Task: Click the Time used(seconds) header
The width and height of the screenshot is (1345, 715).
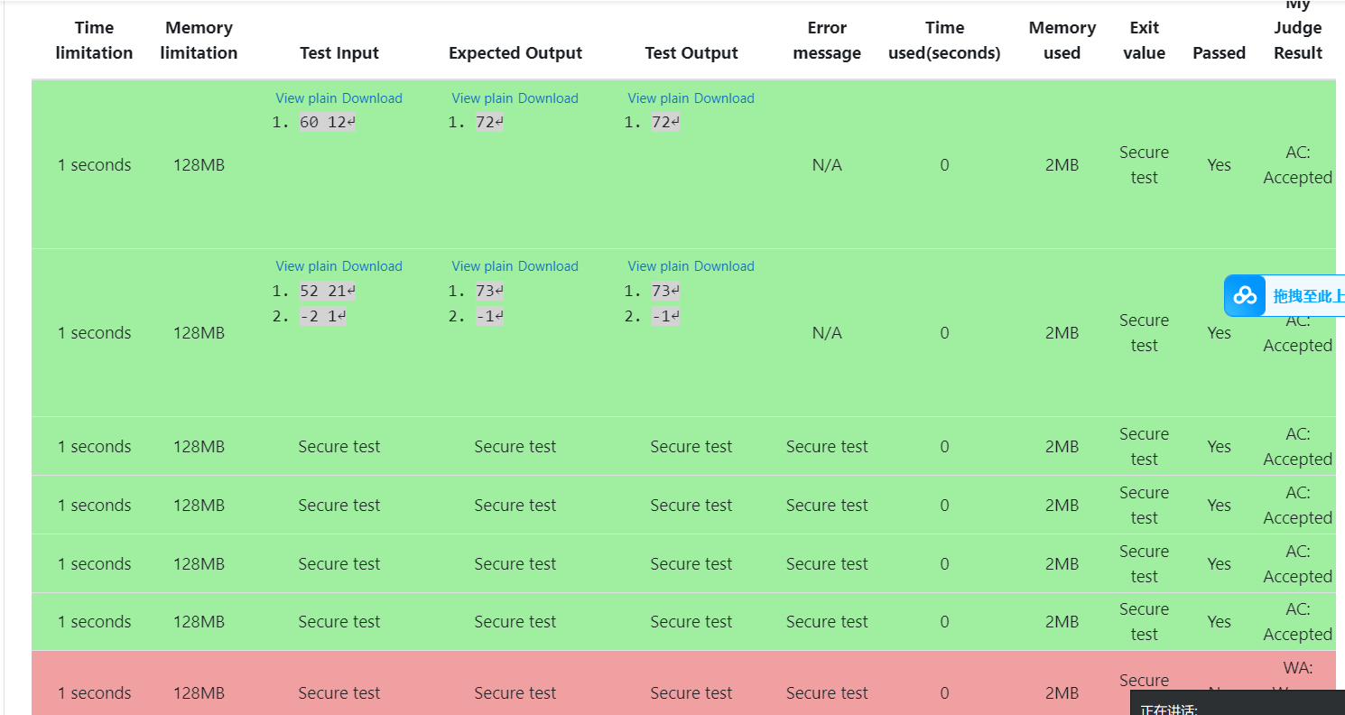Action: [x=944, y=41]
